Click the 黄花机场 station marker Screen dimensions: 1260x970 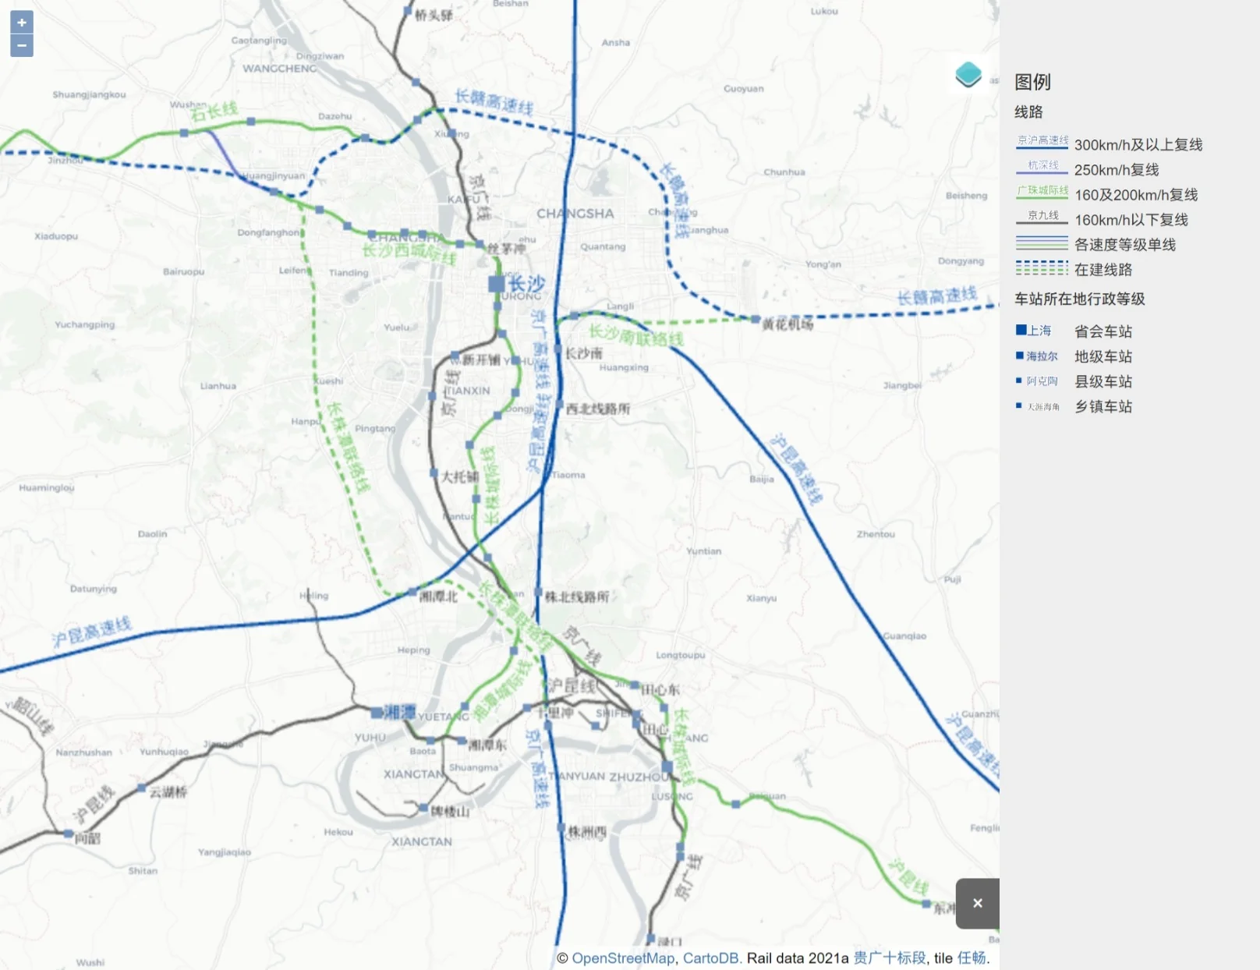[755, 319]
